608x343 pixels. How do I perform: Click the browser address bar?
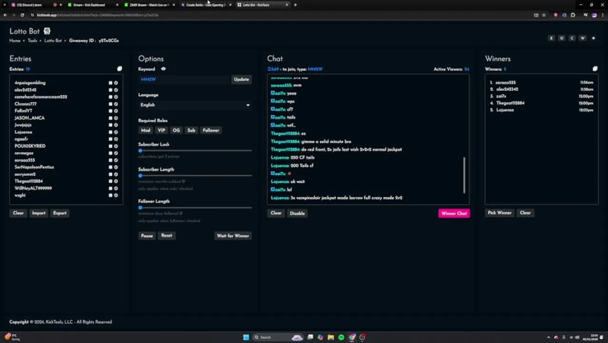(281, 15)
